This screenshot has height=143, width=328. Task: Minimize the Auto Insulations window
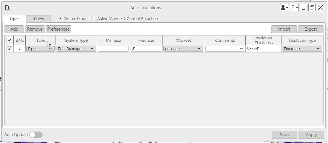pyautogui.click(x=304, y=8)
